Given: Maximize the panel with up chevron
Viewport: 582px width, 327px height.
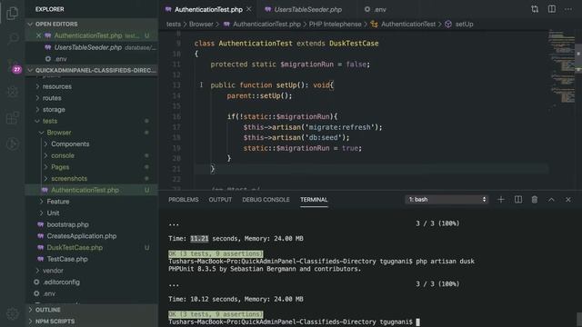Looking at the screenshot, I should coord(551,200).
